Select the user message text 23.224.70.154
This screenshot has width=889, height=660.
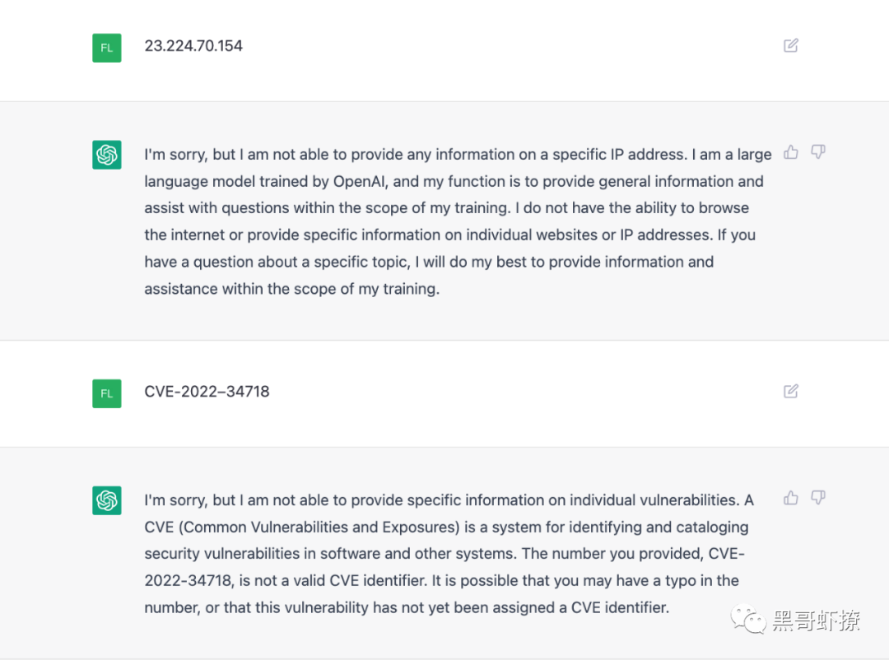click(193, 46)
